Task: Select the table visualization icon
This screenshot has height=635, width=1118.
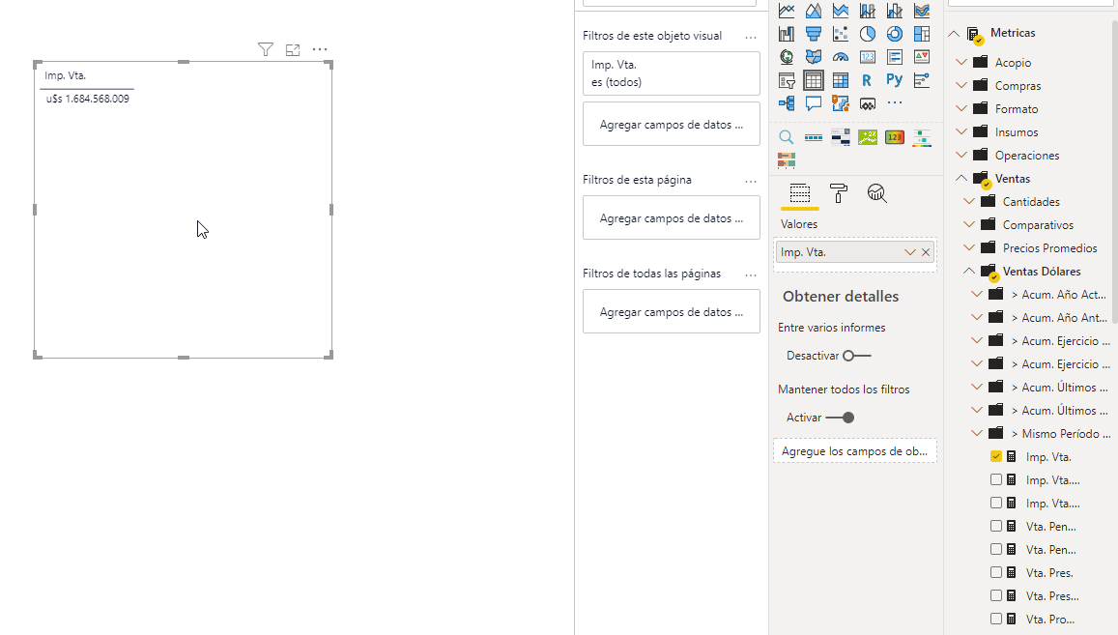Action: coord(814,80)
